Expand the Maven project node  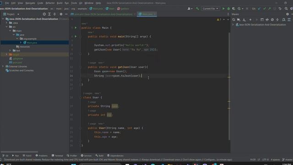pos(233,24)
